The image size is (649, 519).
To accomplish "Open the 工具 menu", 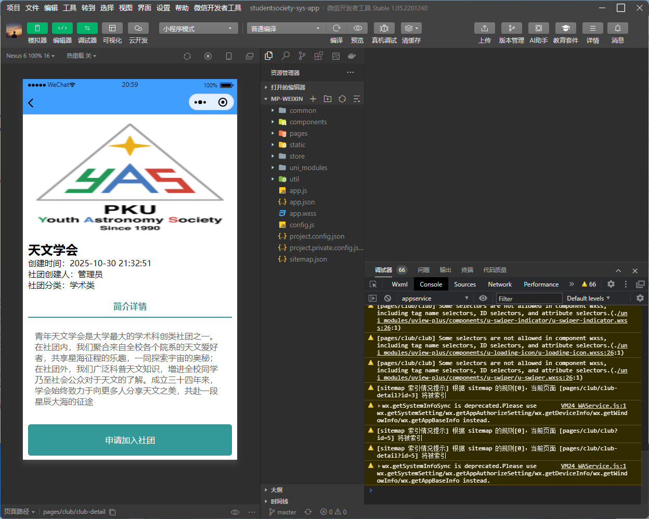I will pyautogui.click(x=70, y=8).
